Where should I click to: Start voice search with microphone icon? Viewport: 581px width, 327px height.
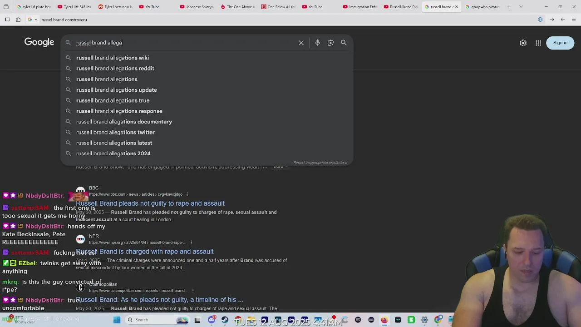318,43
